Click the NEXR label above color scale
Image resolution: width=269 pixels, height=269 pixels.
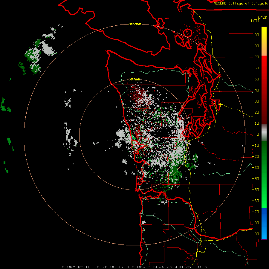click(x=262, y=18)
